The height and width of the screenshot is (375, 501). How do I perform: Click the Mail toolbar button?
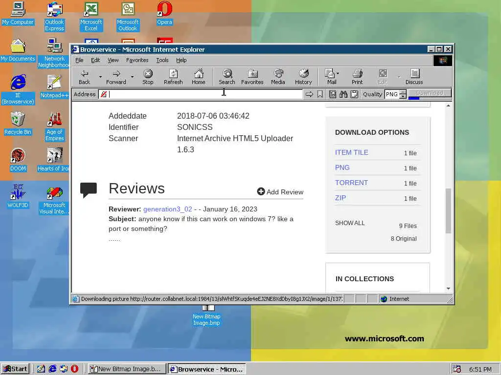coord(330,77)
